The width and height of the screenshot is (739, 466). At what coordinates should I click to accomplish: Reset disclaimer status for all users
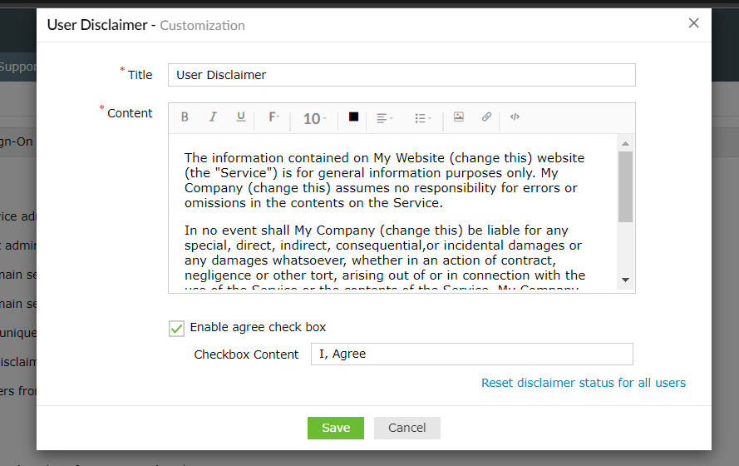point(584,383)
